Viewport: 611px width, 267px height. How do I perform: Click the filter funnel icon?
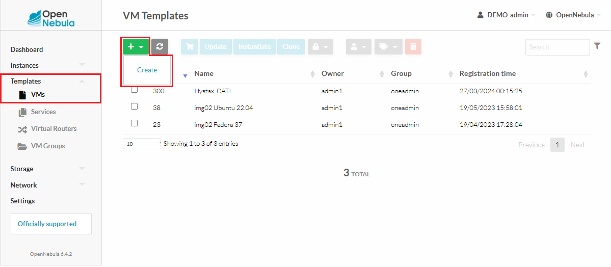[x=598, y=46]
